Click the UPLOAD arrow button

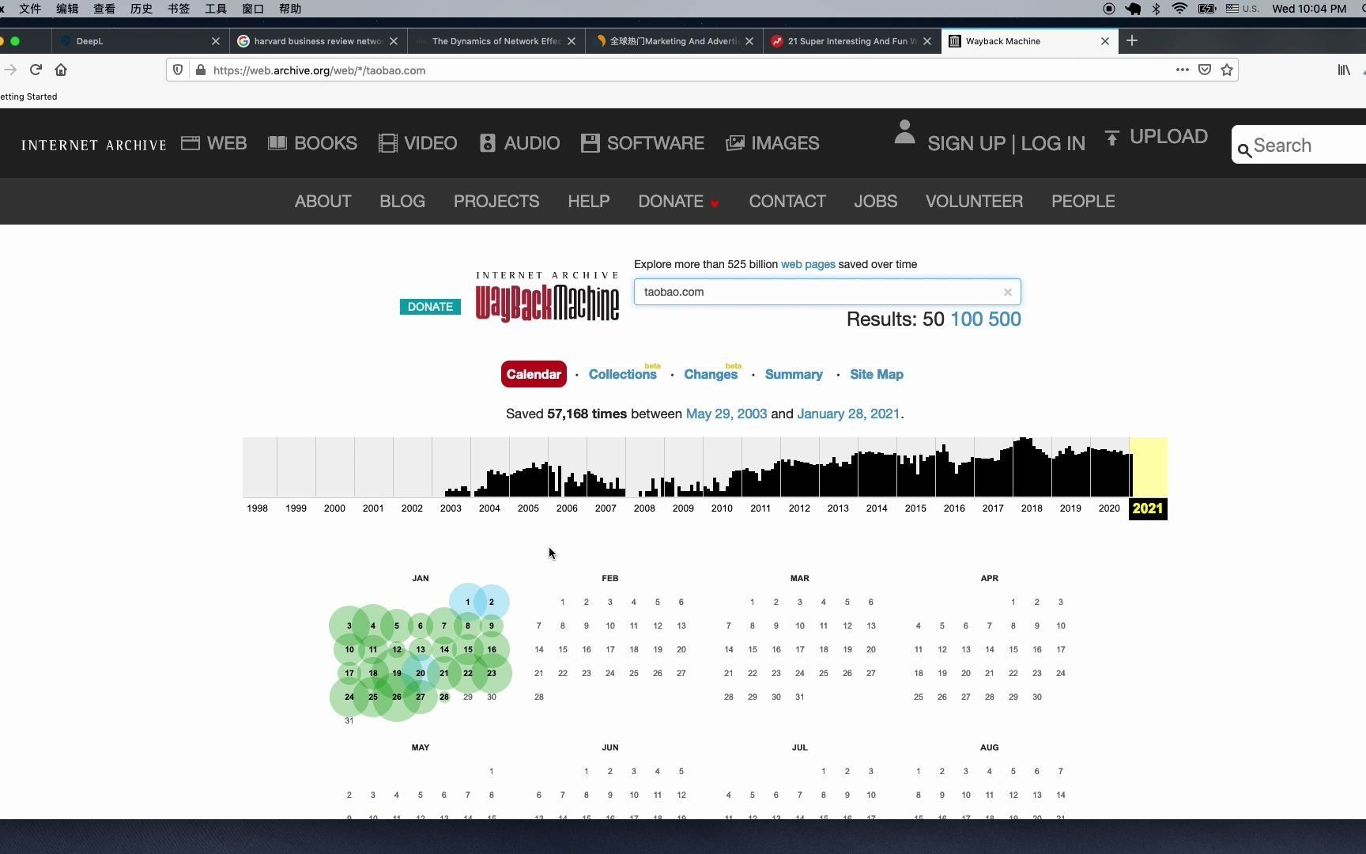click(1155, 137)
